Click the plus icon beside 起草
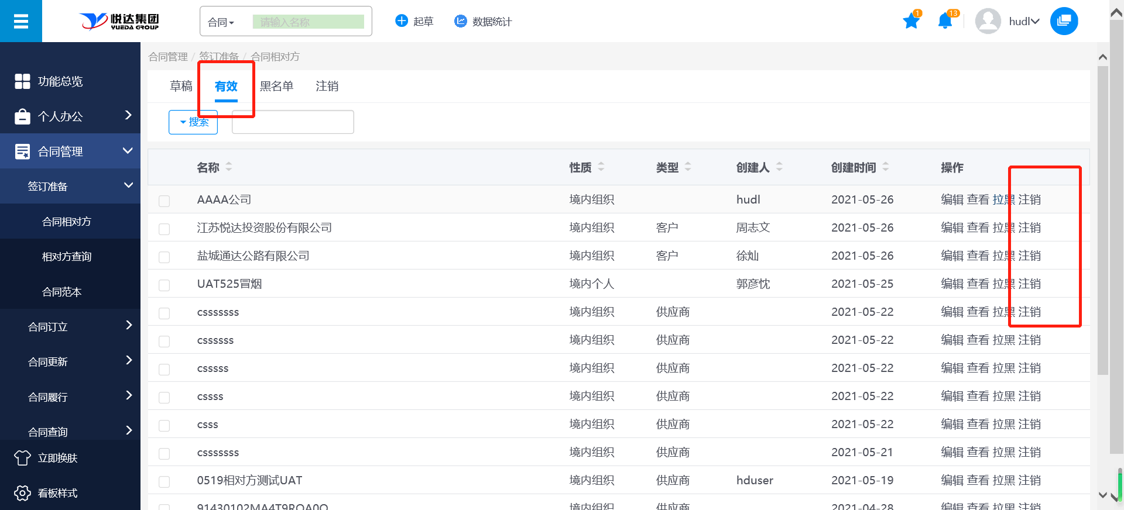Image resolution: width=1124 pixels, height=510 pixels. point(402,21)
